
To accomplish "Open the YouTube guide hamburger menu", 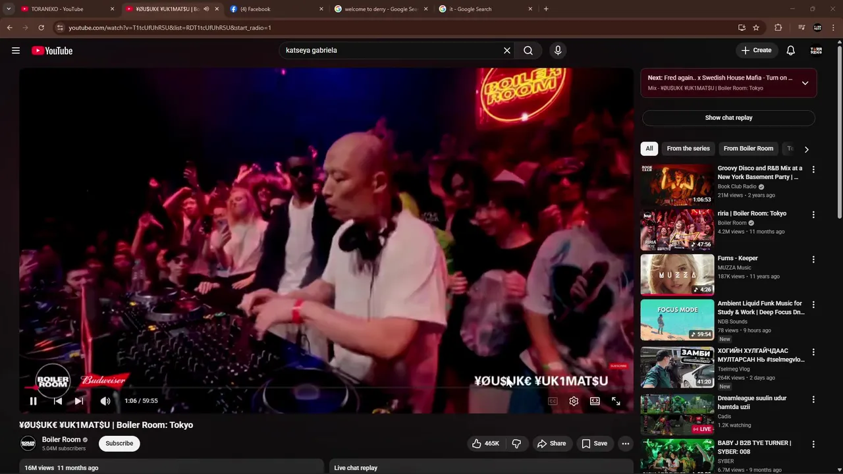I will [16, 51].
